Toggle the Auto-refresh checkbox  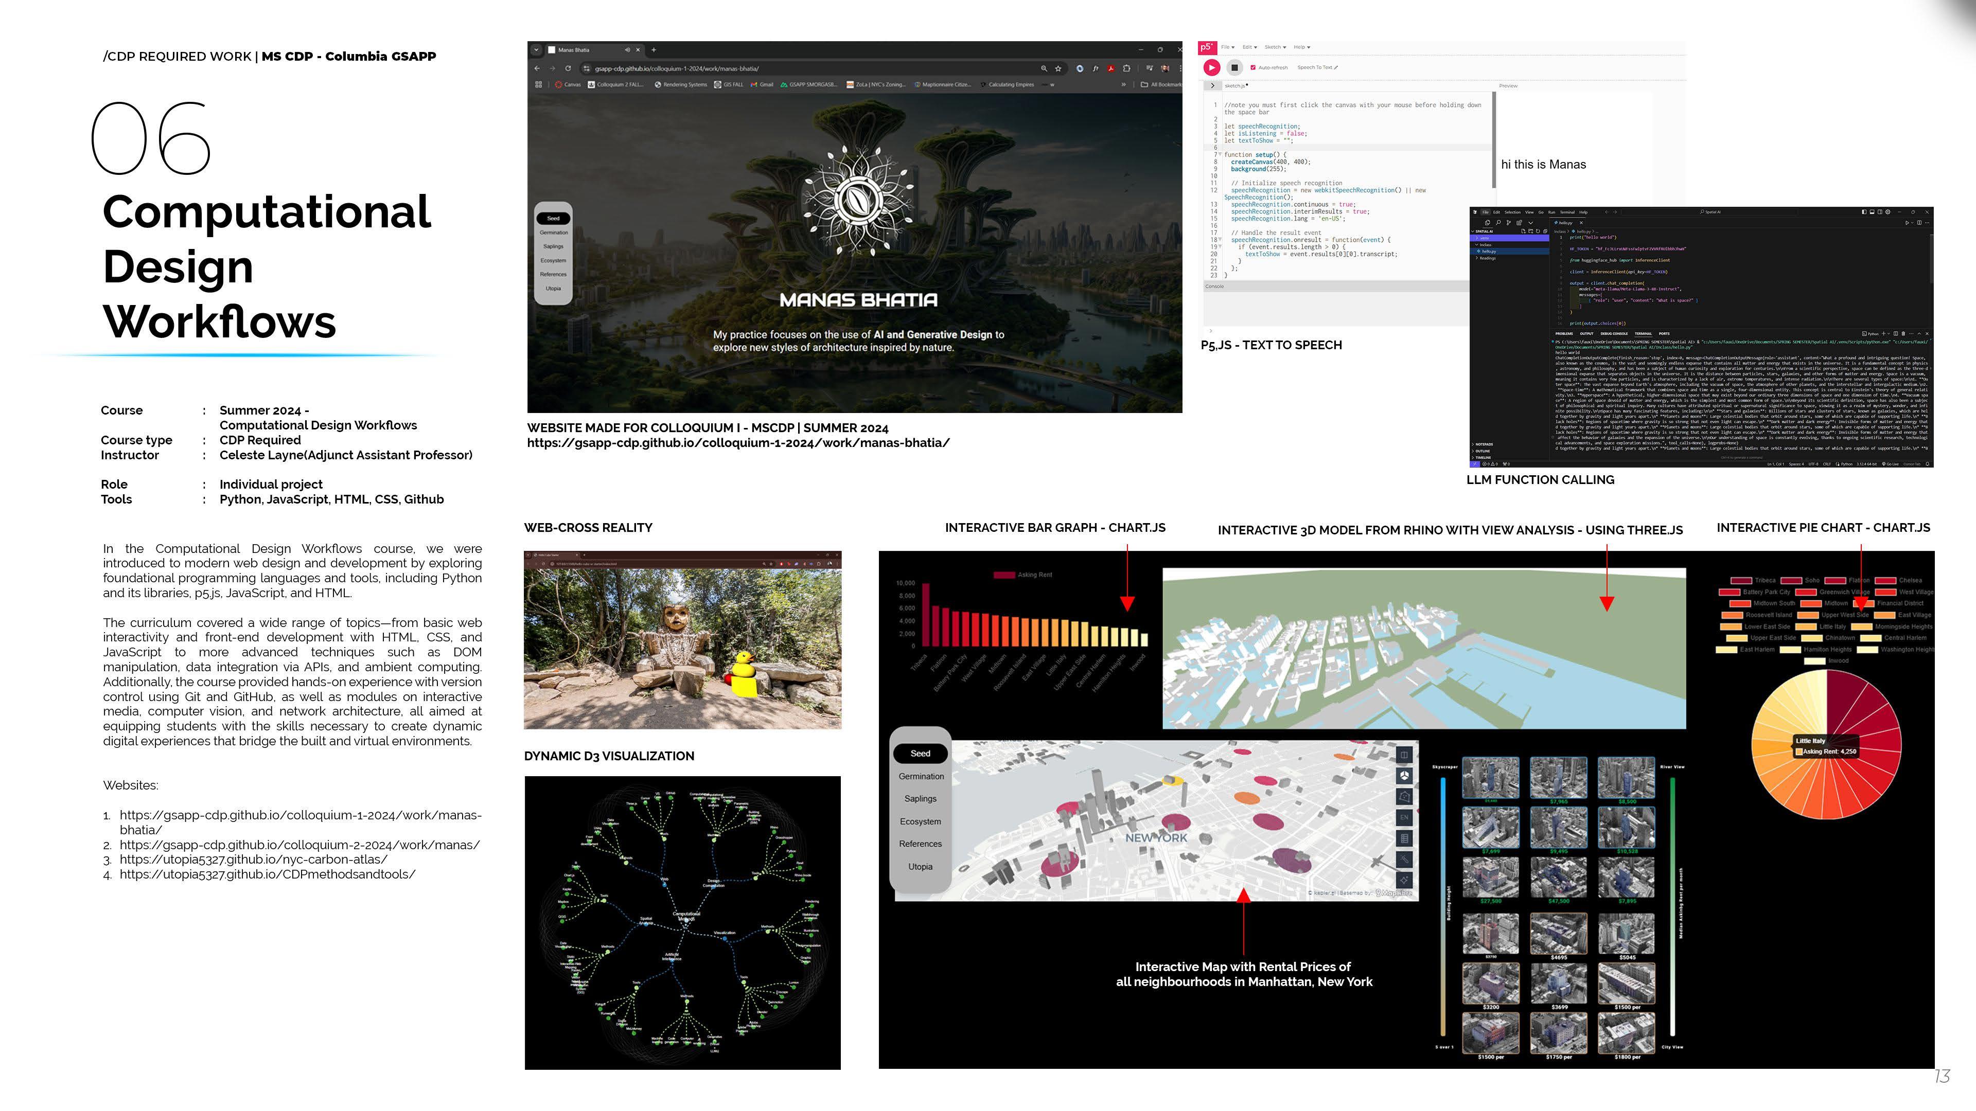1254,67
